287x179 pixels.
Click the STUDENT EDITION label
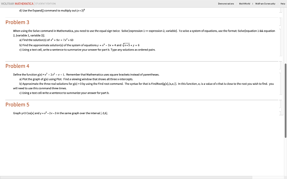point(45,4)
